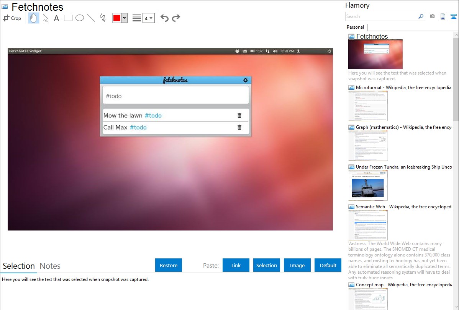
Task: Delete the Mow the lawn note
Action: pyautogui.click(x=239, y=115)
